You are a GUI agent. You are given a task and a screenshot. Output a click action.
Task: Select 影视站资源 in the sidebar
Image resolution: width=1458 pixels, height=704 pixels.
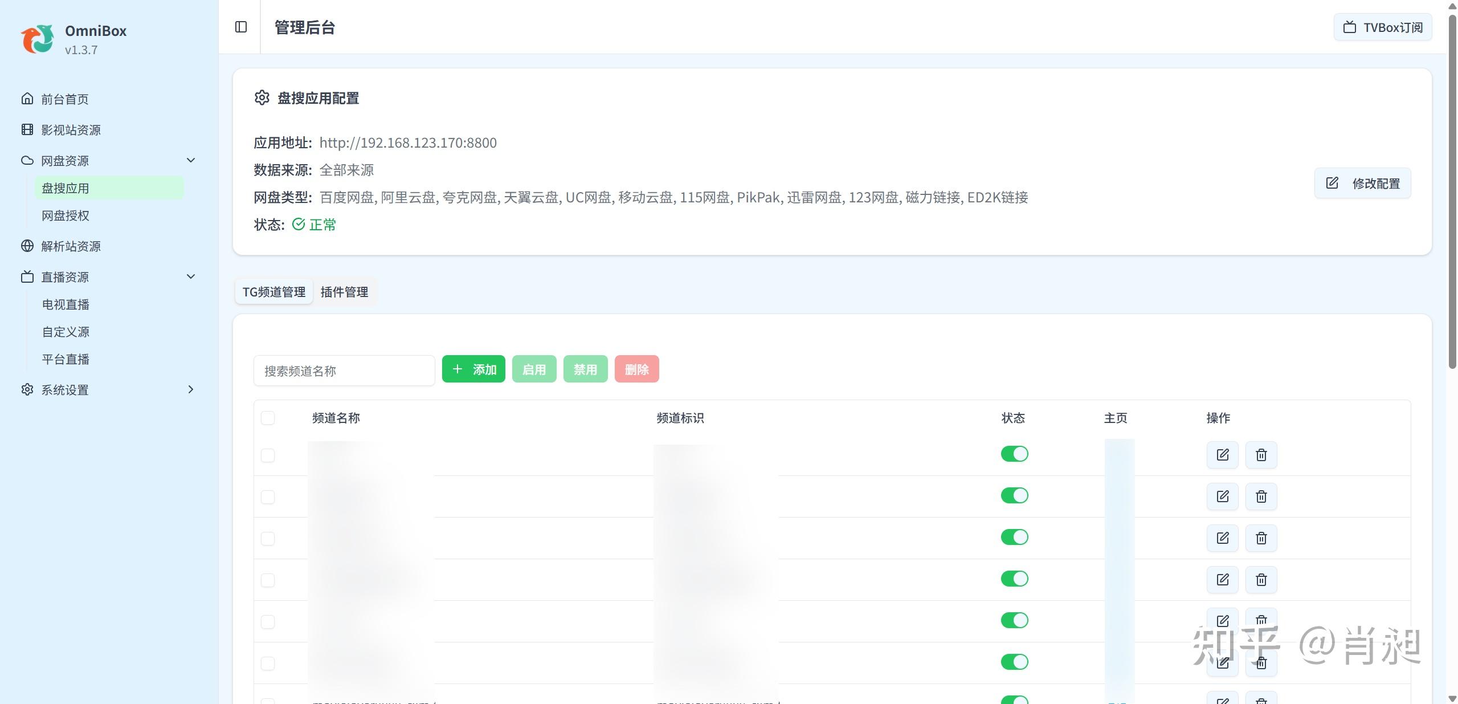pos(70,129)
